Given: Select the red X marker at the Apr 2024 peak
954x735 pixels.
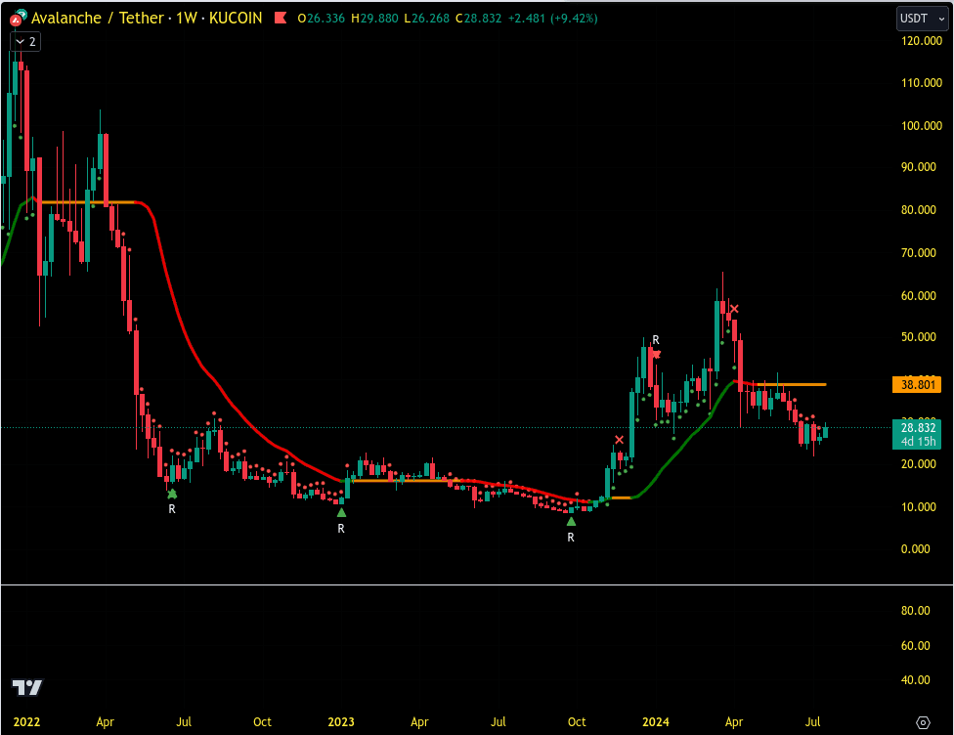Looking at the screenshot, I should (x=734, y=309).
